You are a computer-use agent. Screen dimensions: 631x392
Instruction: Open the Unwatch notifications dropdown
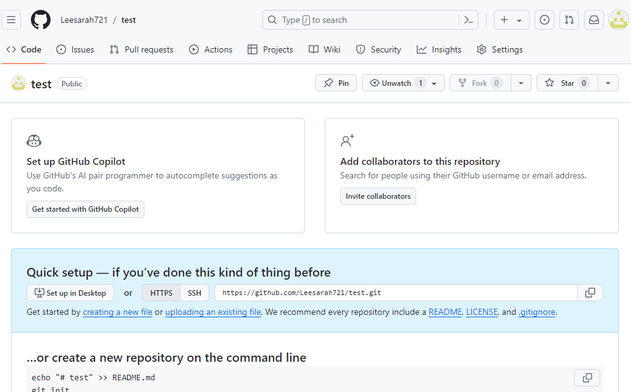403,83
